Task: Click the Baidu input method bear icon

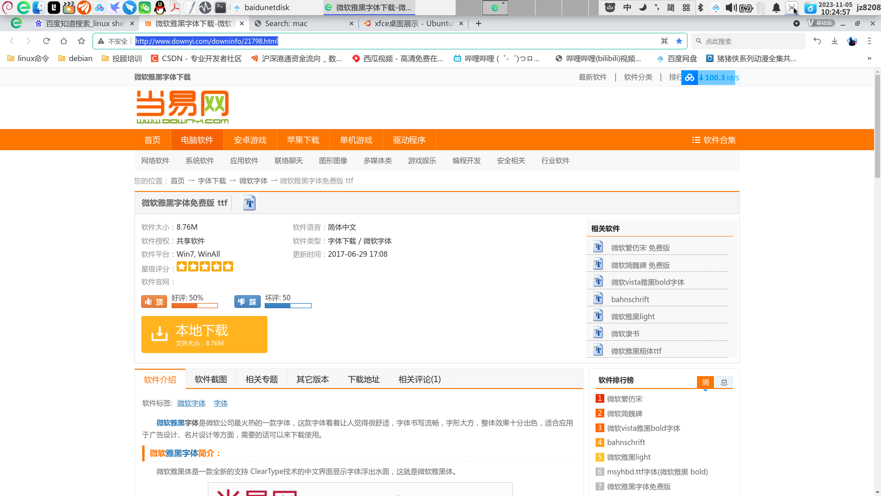Action: 610,7
